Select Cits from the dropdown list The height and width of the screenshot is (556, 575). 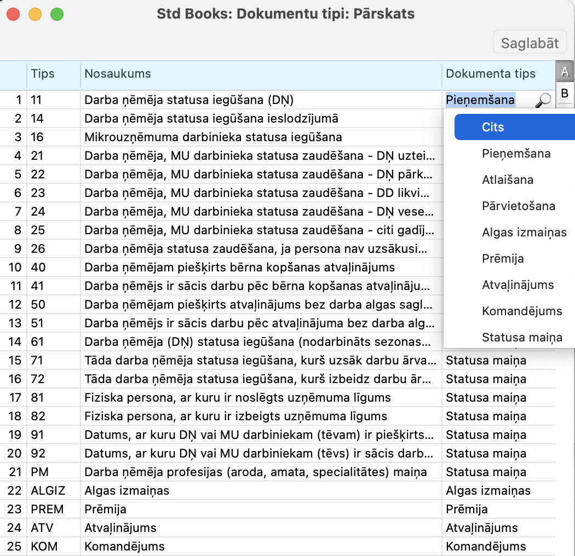(x=493, y=127)
